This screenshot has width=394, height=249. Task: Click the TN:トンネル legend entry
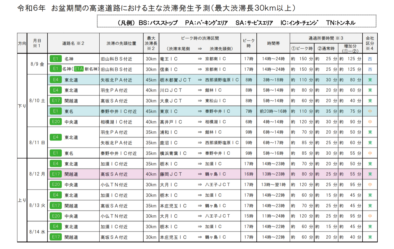pyautogui.click(x=341, y=23)
